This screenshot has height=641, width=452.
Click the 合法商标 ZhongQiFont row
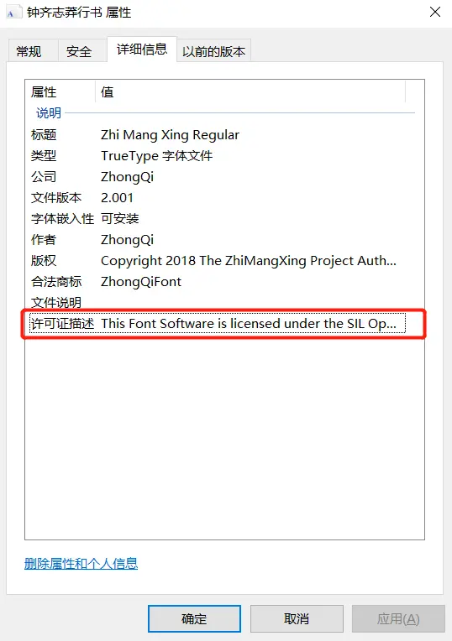tap(218, 282)
